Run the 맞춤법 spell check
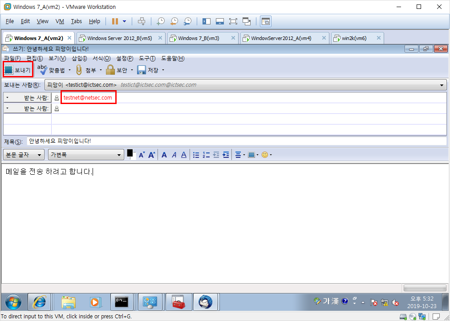 (51, 70)
